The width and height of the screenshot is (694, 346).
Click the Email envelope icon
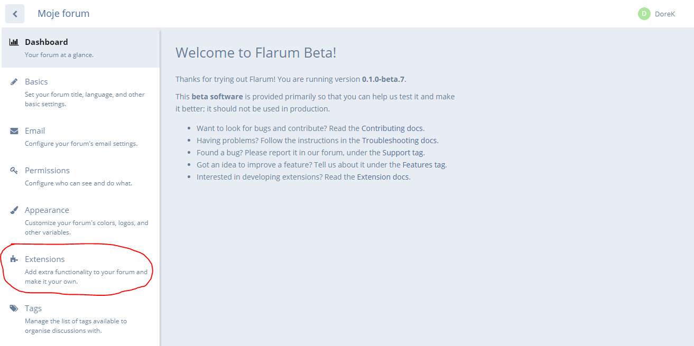pos(14,131)
